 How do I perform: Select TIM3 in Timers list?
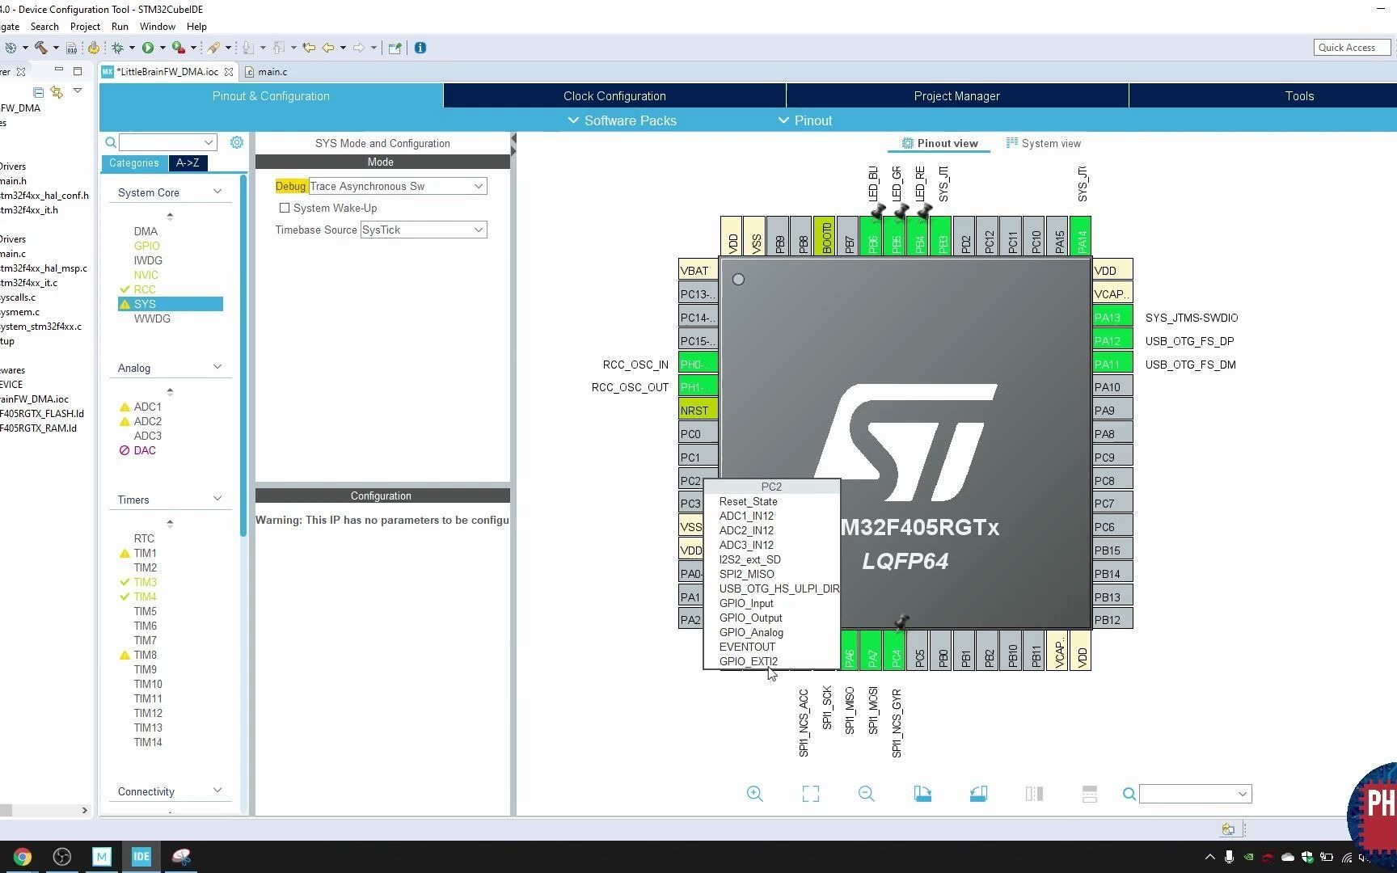[145, 582]
